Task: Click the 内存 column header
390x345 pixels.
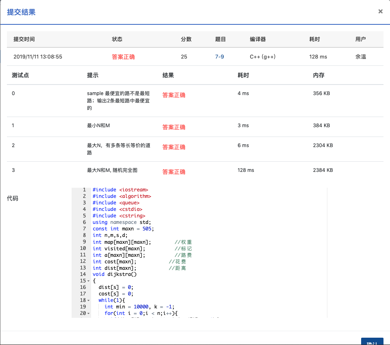Action: (x=318, y=75)
